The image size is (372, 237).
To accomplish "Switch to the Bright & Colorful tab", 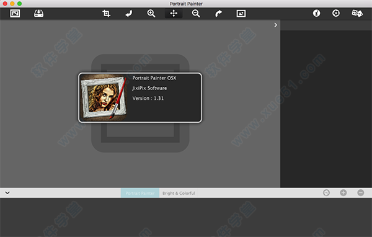I will [x=179, y=193].
